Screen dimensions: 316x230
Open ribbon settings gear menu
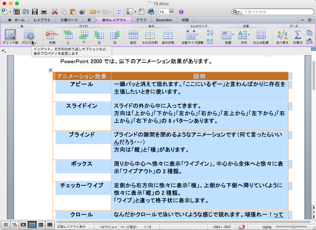pos(311,20)
